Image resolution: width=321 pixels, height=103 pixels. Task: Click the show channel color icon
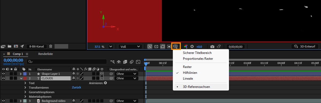point(186,46)
